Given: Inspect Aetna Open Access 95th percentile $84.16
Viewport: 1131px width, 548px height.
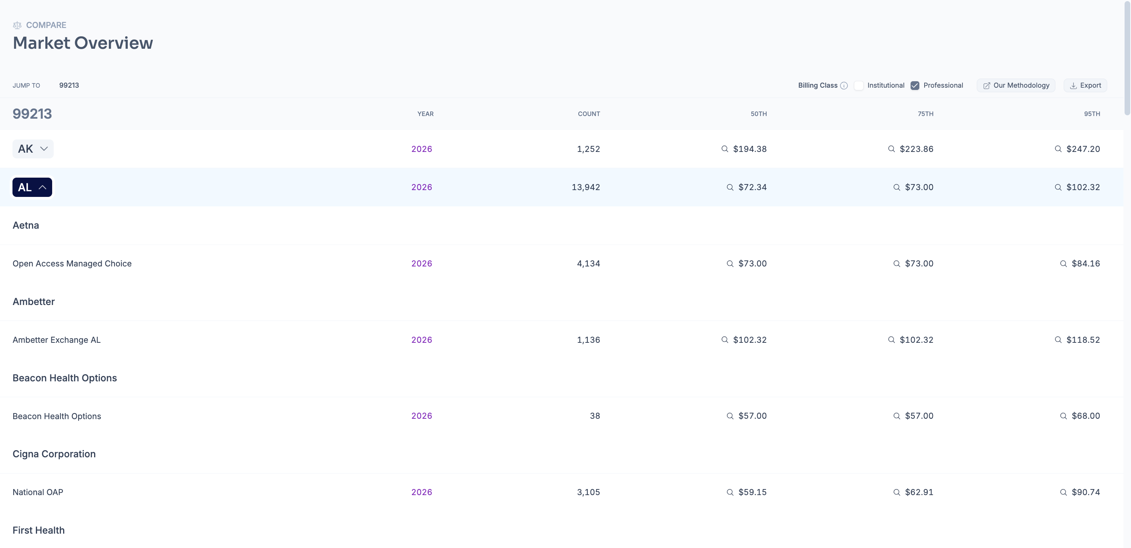Looking at the screenshot, I should click(1086, 263).
